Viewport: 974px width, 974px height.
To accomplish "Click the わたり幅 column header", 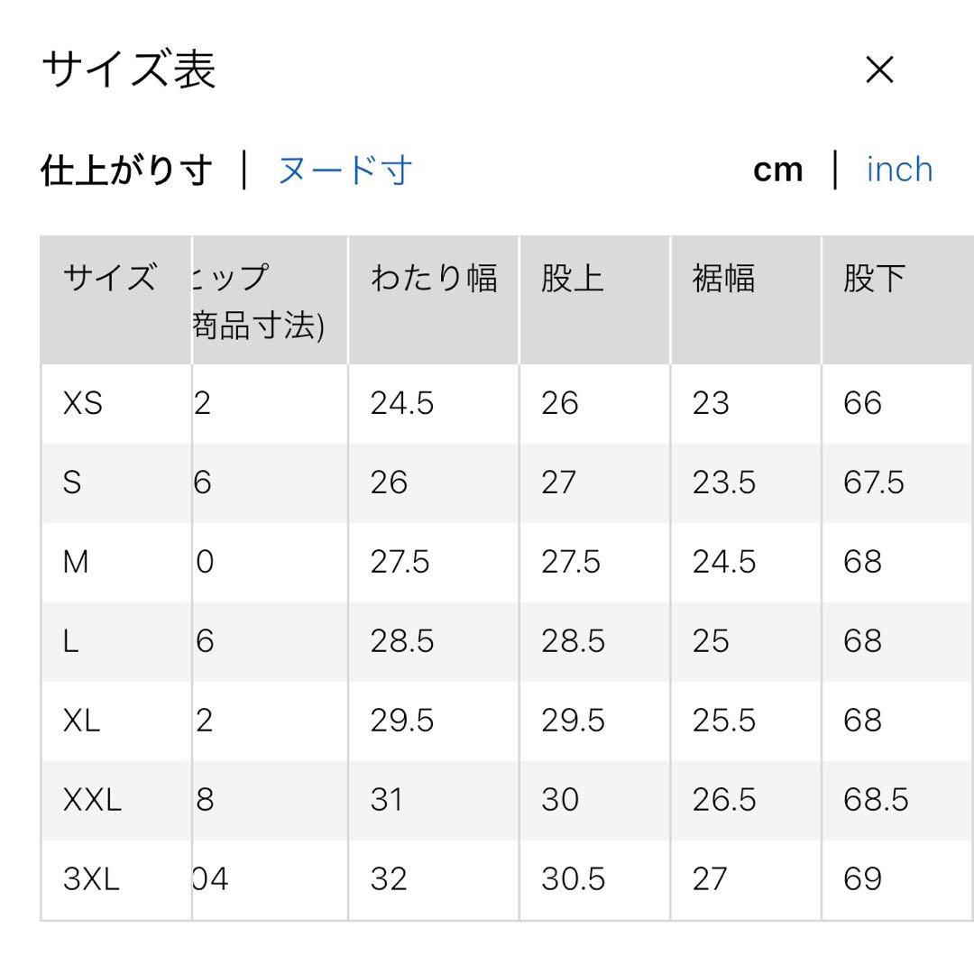I will pyautogui.click(x=434, y=277).
